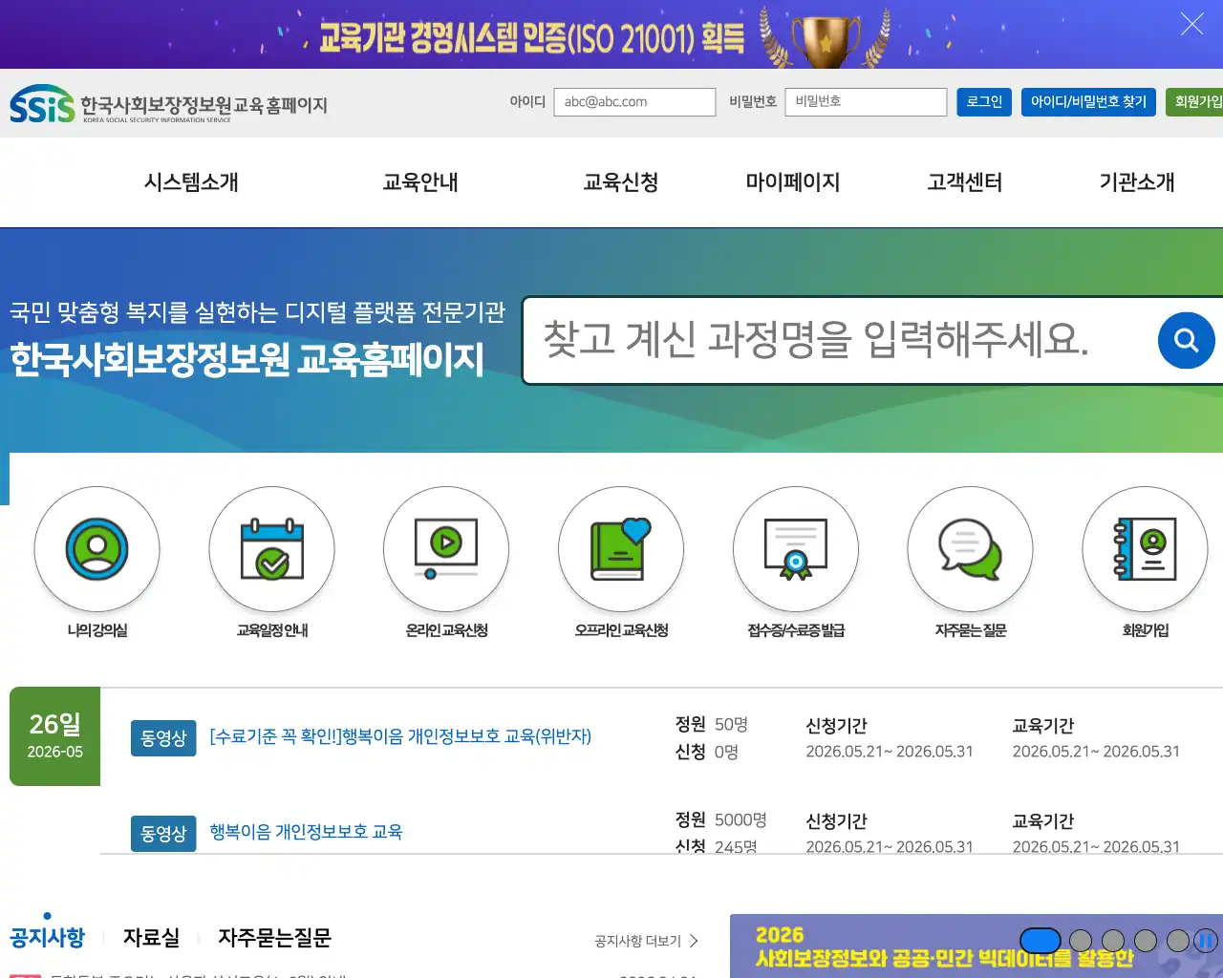Image resolution: width=1223 pixels, height=978 pixels.
Task: Close the ISO 21001 top banner
Action: click(x=1191, y=24)
